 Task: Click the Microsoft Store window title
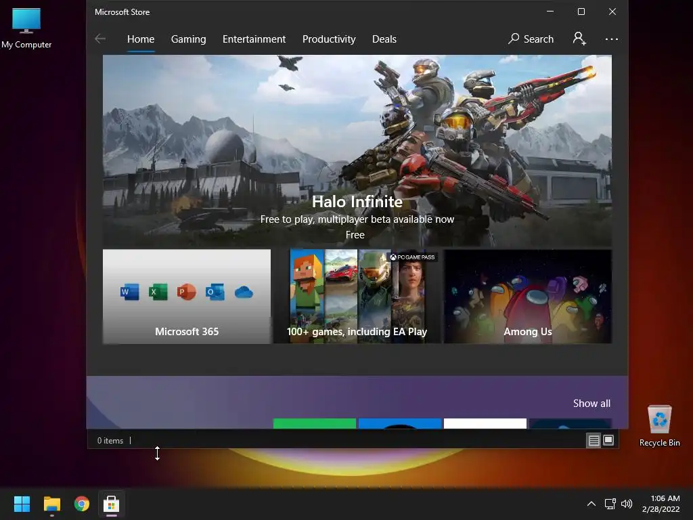pos(122,12)
